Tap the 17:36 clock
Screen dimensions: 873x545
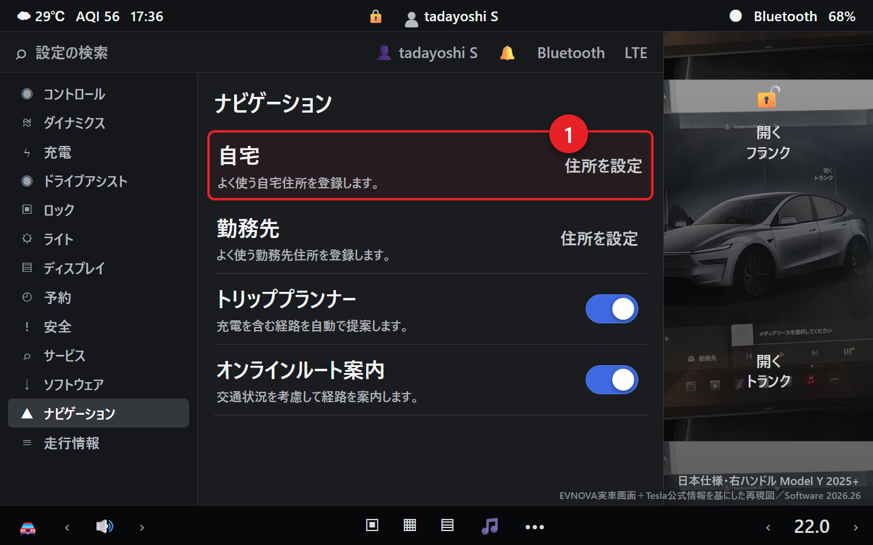pyautogui.click(x=147, y=16)
